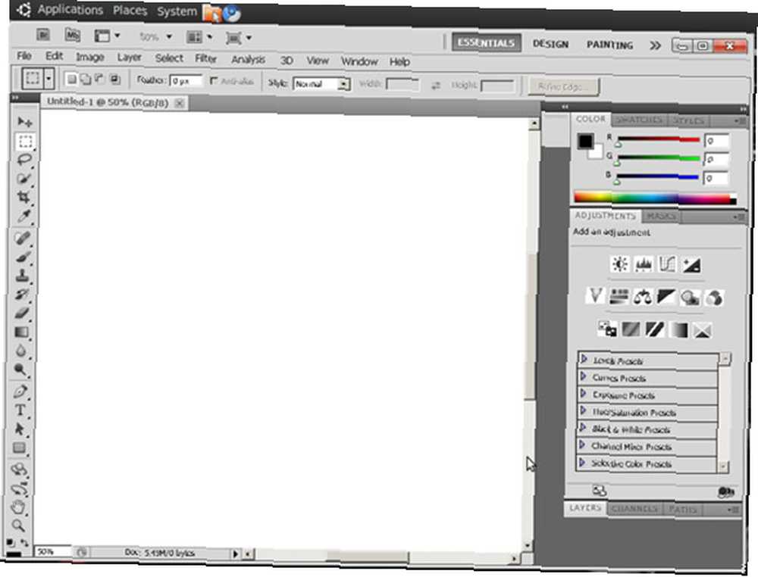
Task: Select the Brush tool
Action: coord(23,257)
